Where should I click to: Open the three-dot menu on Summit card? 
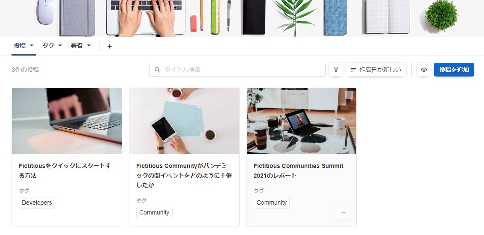point(343,213)
